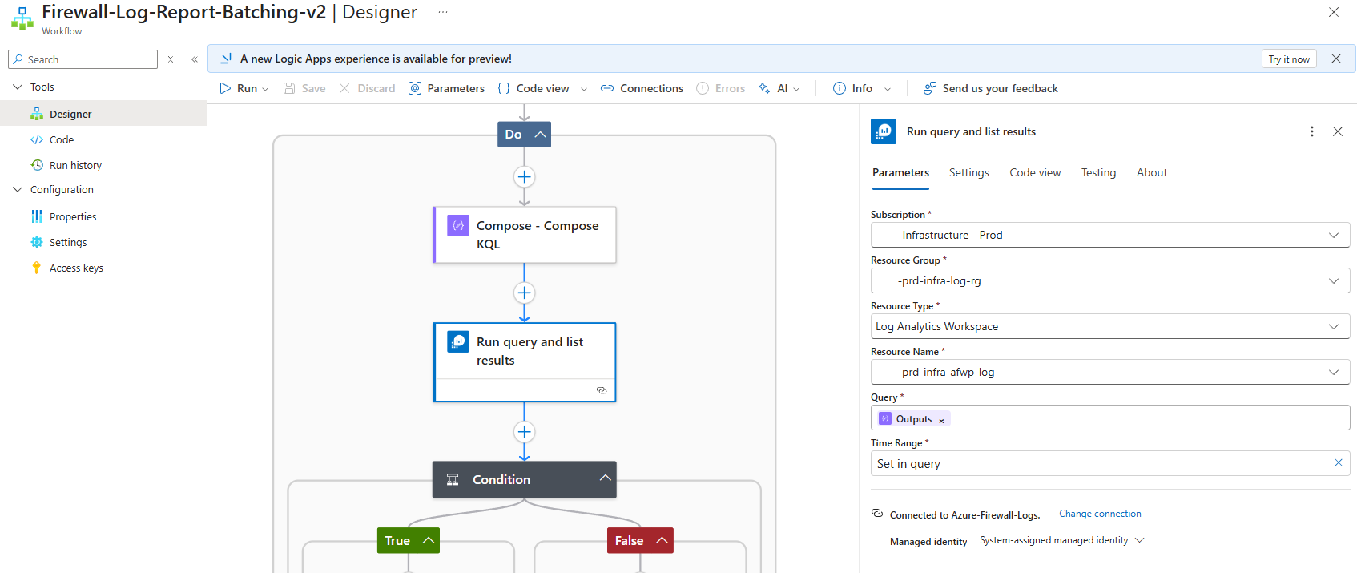The height and width of the screenshot is (573, 1357).
Task: Click the Run play icon in toolbar
Action: coord(225,88)
